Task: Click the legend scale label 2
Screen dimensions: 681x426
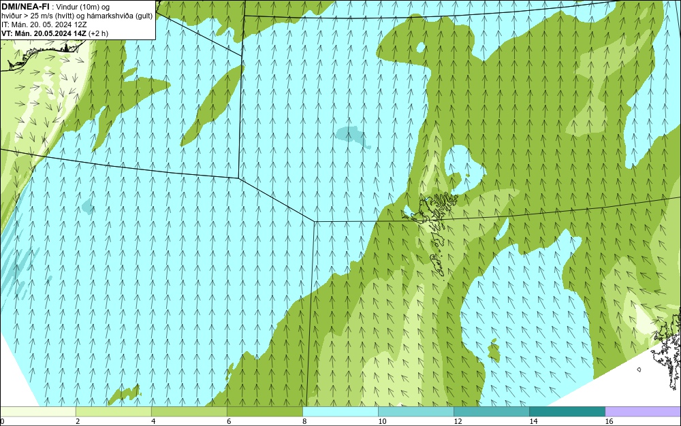Action: click(x=78, y=421)
